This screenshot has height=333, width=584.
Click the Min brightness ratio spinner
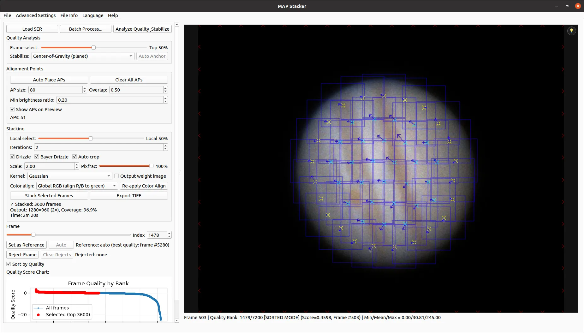coord(112,100)
